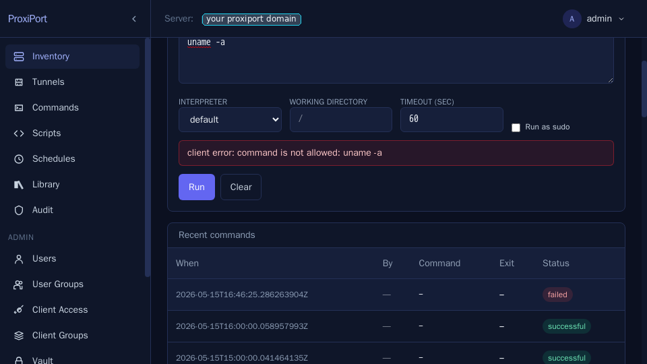This screenshot has height=364, width=647.
Task: Open the Scripts section
Action: (x=72, y=133)
